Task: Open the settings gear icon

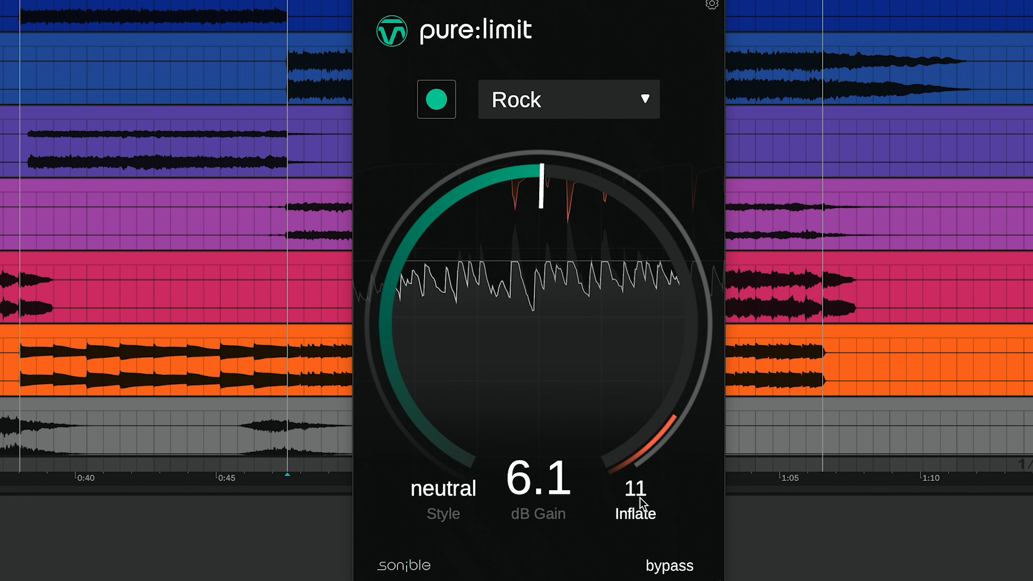Action: tap(712, 5)
